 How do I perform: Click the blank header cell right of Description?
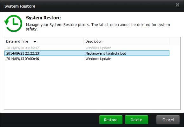[x=174, y=41]
